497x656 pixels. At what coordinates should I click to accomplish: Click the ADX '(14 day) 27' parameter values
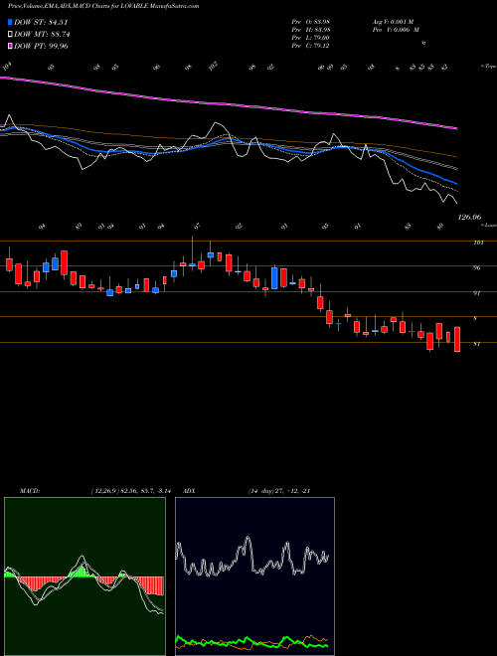[279, 491]
